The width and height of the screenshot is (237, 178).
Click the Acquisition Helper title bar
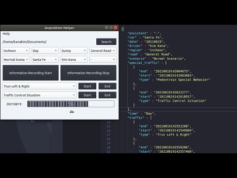(x=59, y=28)
